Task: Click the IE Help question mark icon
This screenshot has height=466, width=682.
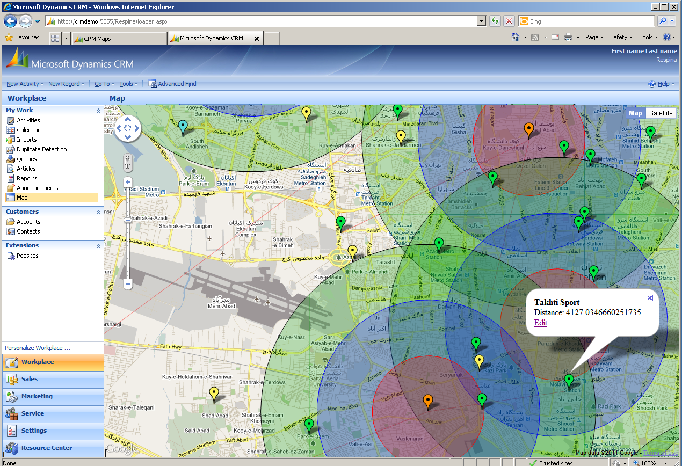Action: point(667,38)
